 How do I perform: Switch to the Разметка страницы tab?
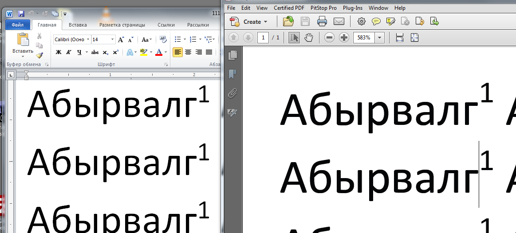pyautogui.click(x=122, y=25)
